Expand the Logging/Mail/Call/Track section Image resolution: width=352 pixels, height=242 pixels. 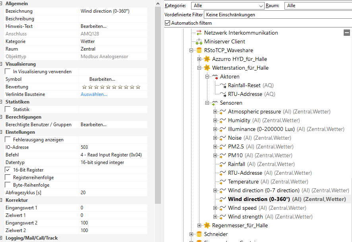1,238
